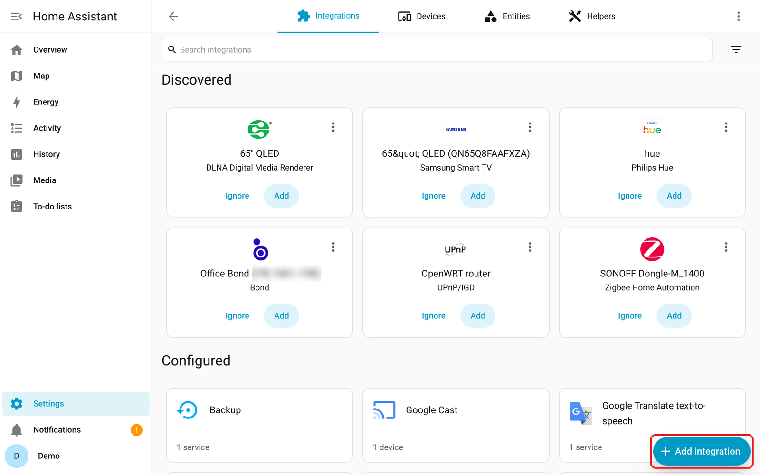
Task: Open the Demo user profile
Action: [76, 456]
